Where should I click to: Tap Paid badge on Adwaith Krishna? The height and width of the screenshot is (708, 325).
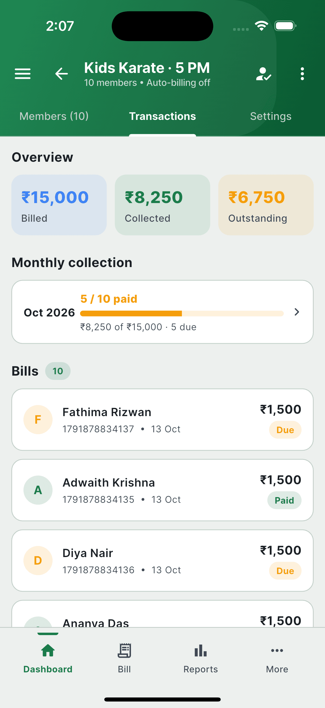pos(284,500)
